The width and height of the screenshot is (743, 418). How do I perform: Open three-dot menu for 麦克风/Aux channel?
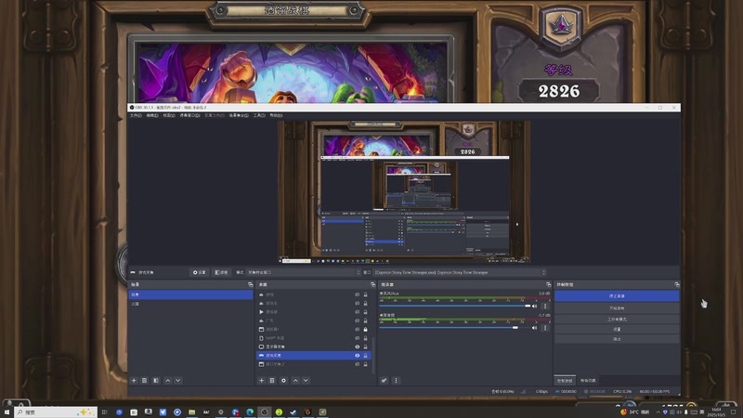click(545, 307)
